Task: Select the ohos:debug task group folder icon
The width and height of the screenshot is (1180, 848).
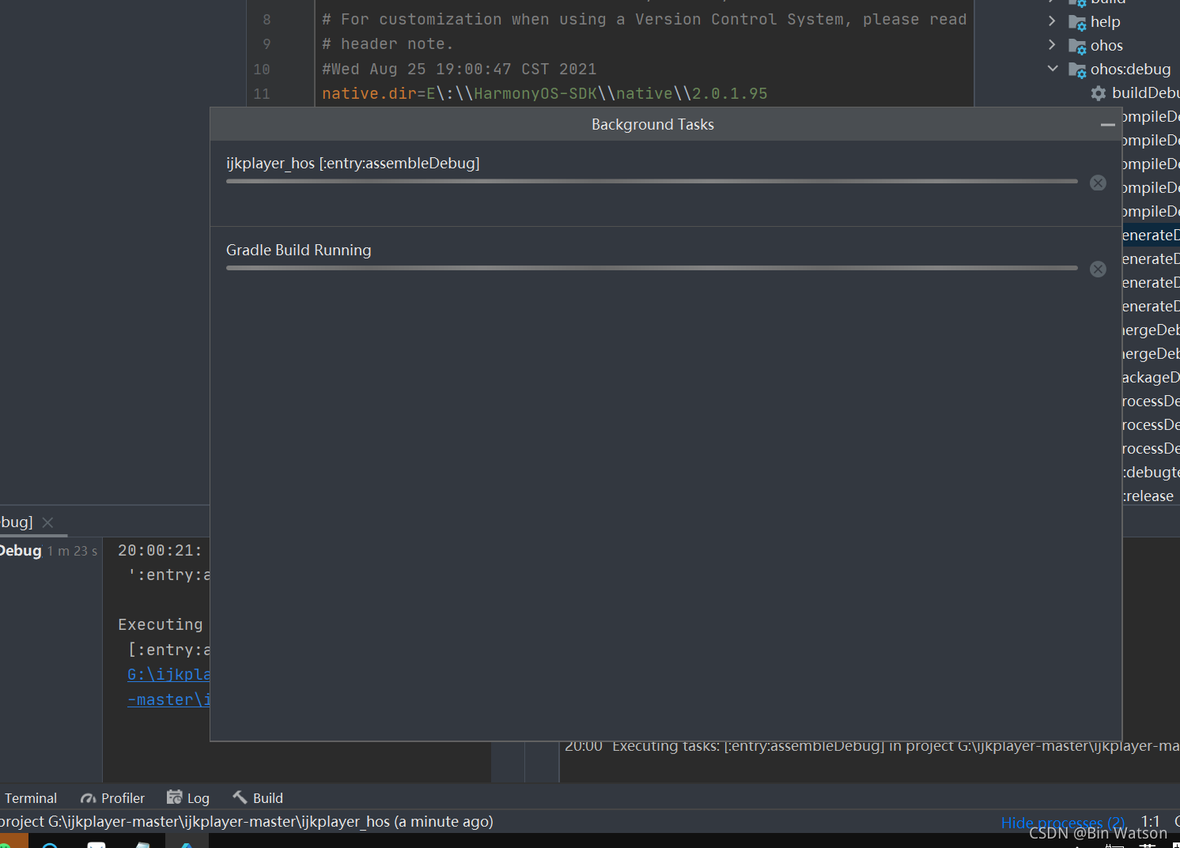Action: (x=1077, y=70)
